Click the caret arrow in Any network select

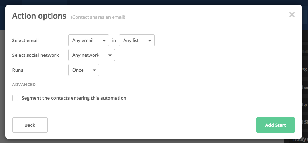point(110,55)
